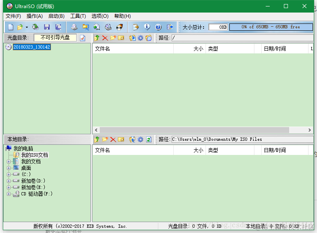Create a new ISO with the blank page icon

point(10,27)
